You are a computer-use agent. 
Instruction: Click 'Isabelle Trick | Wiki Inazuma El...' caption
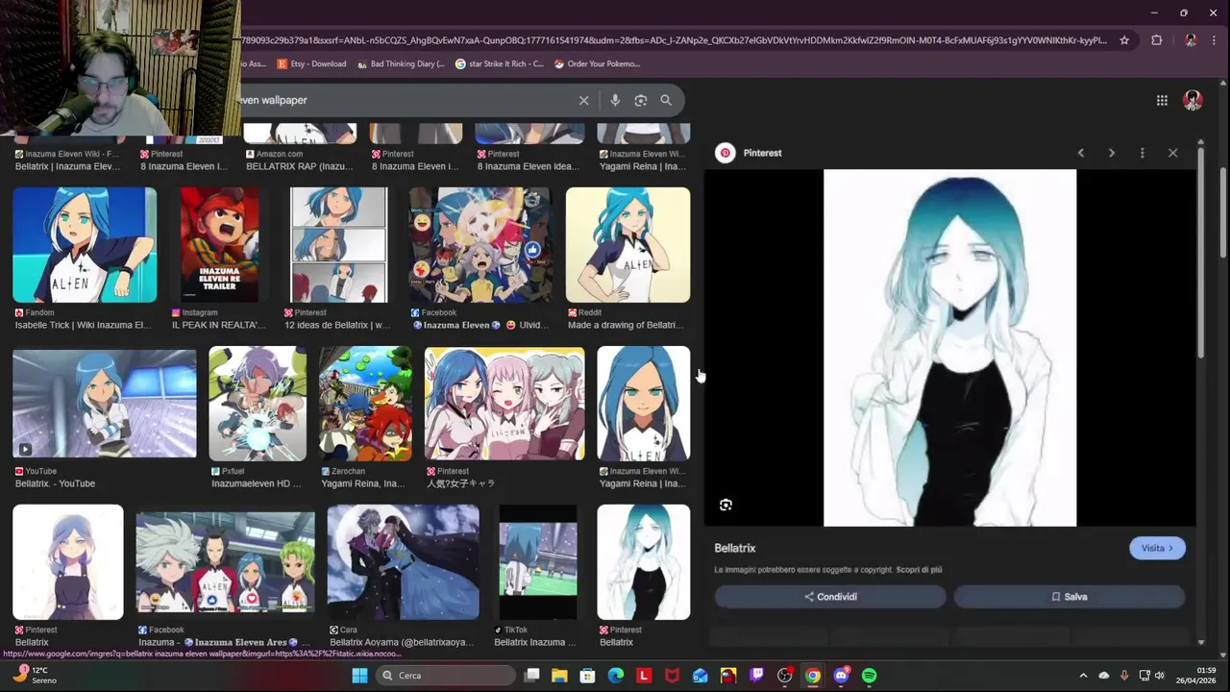[83, 325]
